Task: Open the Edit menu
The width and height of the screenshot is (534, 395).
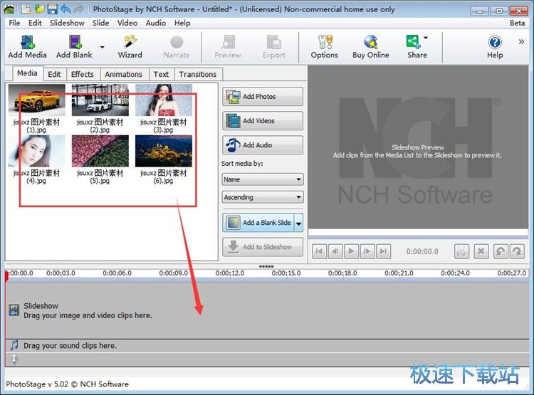Action: [x=35, y=23]
